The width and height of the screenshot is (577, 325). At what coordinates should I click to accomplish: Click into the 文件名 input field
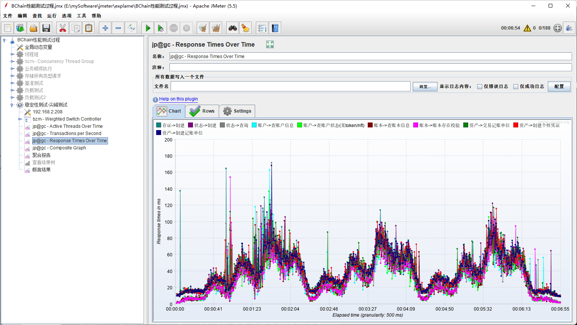[290, 86]
